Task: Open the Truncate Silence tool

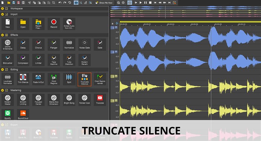Action: [84, 79]
